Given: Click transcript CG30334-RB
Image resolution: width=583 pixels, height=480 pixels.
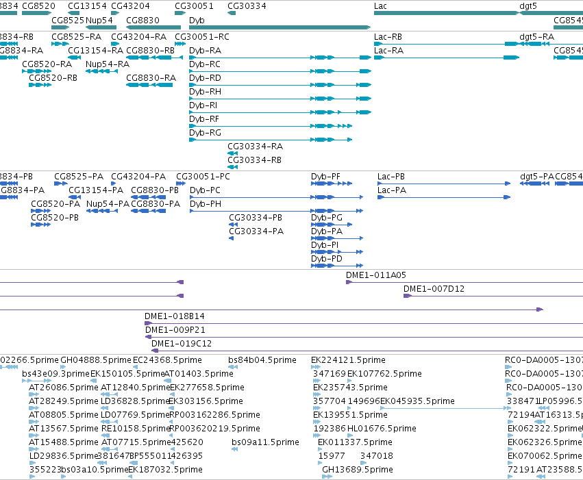Looking at the screenshot, I should point(254,160).
